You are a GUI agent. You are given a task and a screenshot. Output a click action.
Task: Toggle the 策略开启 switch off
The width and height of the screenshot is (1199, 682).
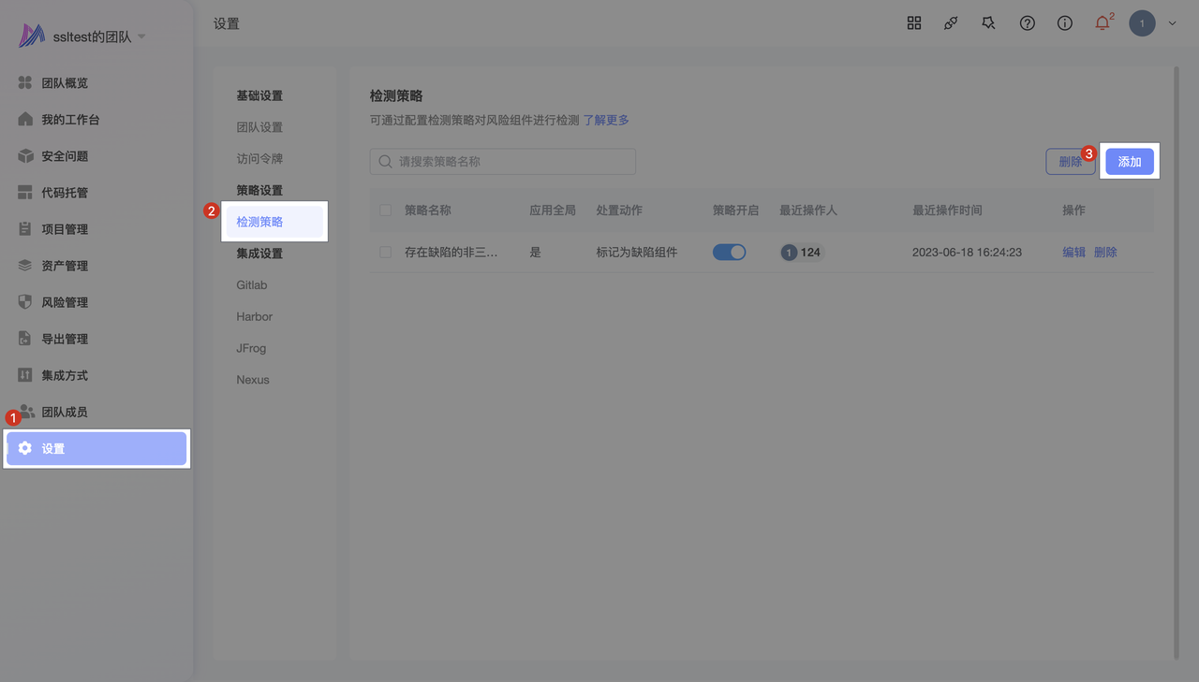[730, 252]
